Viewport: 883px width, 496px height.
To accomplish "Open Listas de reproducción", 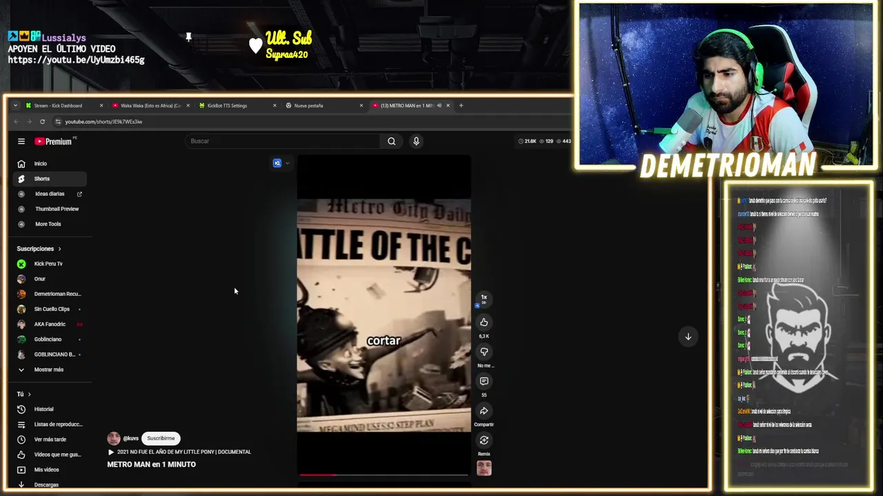I will 50,424.
